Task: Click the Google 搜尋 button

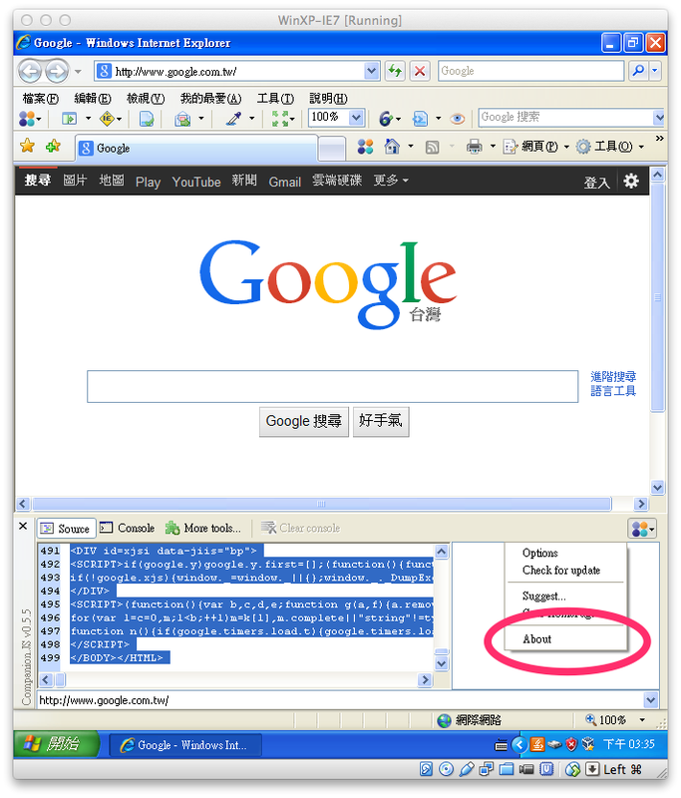Action: pyautogui.click(x=304, y=421)
